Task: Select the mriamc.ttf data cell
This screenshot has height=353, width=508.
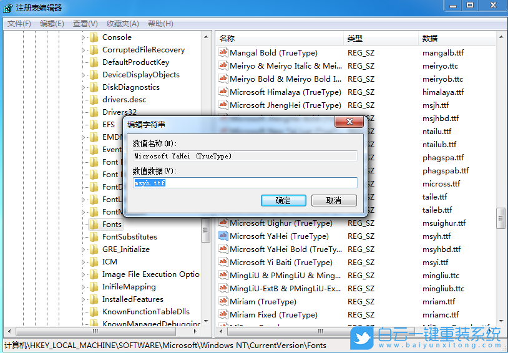Action: point(441,314)
